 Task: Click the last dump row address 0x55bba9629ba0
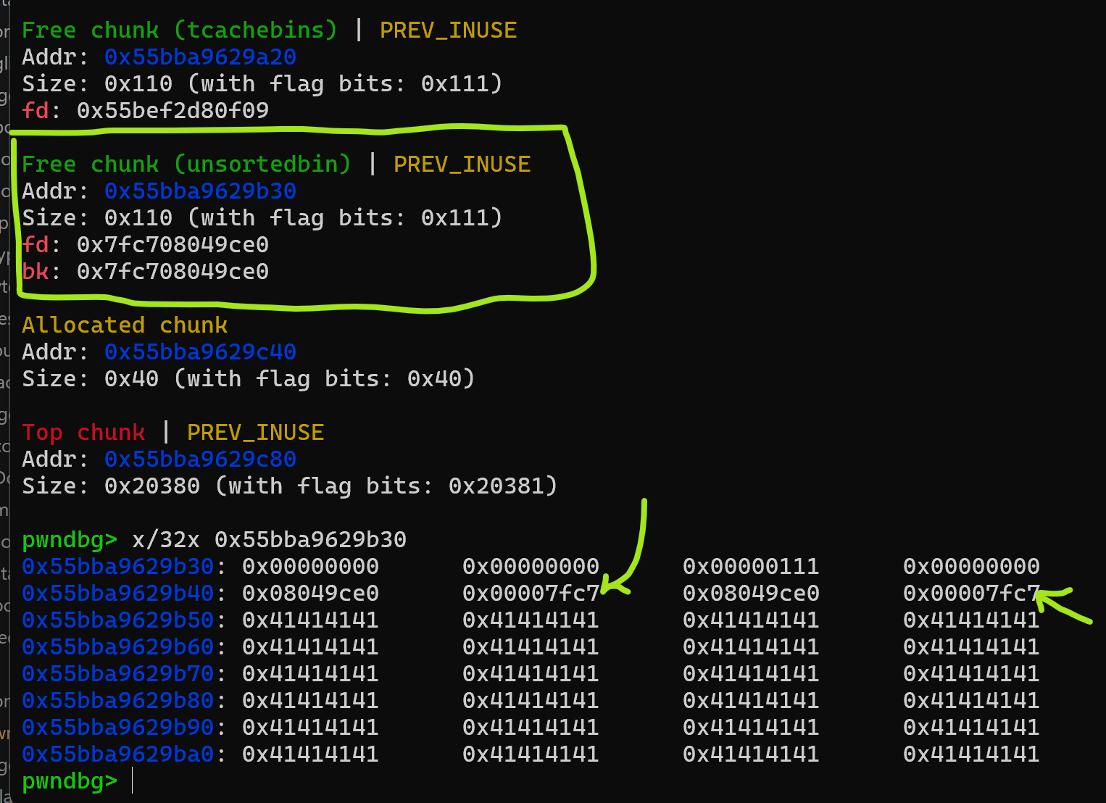pos(118,754)
